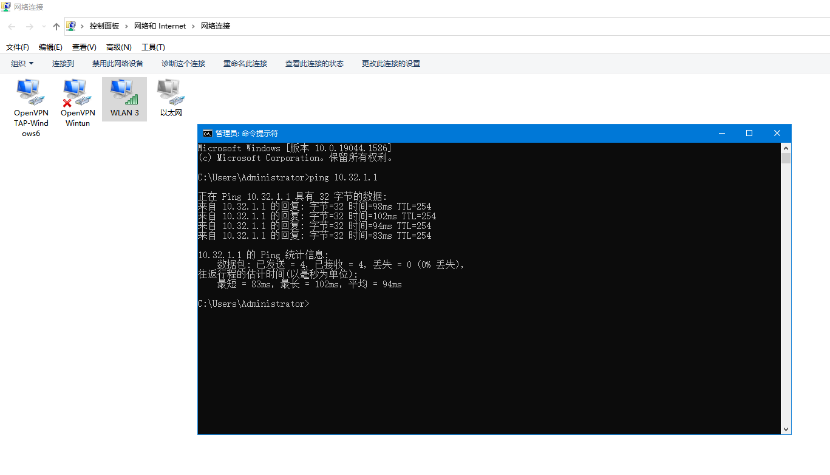This screenshot has height=475, width=830.
Task: Click 控制面板 in the address breadcrumb
Action: 104,26
